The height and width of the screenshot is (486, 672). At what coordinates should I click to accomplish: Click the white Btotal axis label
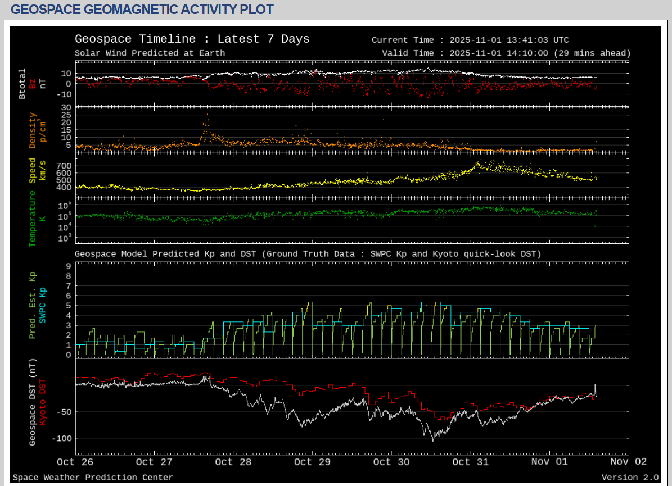point(22,84)
